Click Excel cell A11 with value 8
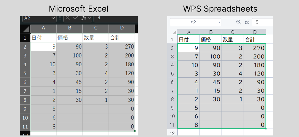The width and height of the screenshot is (299, 137). [x=44, y=126]
